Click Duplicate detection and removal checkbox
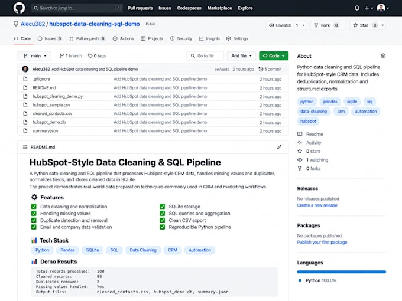 coord(34,220)
